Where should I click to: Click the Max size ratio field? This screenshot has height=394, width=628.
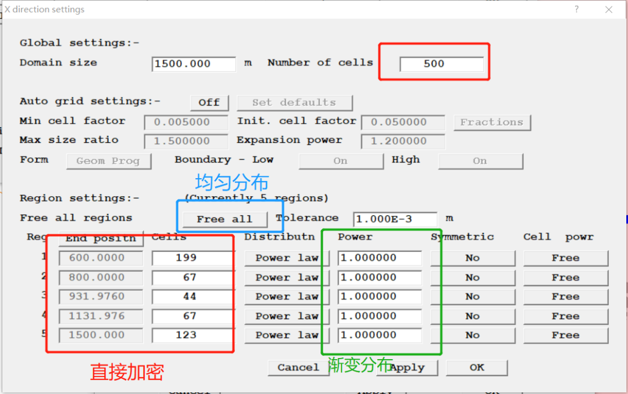tap(186, 141)
